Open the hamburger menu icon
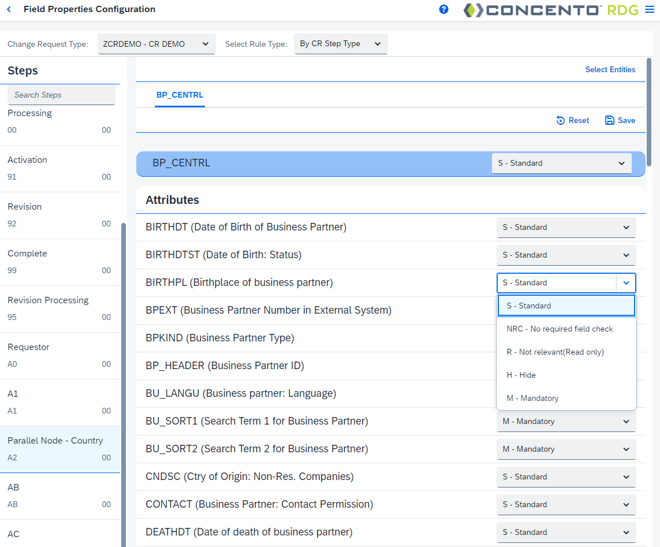Image resolution: width=660 pixels, height=547 pixels. 650,9
